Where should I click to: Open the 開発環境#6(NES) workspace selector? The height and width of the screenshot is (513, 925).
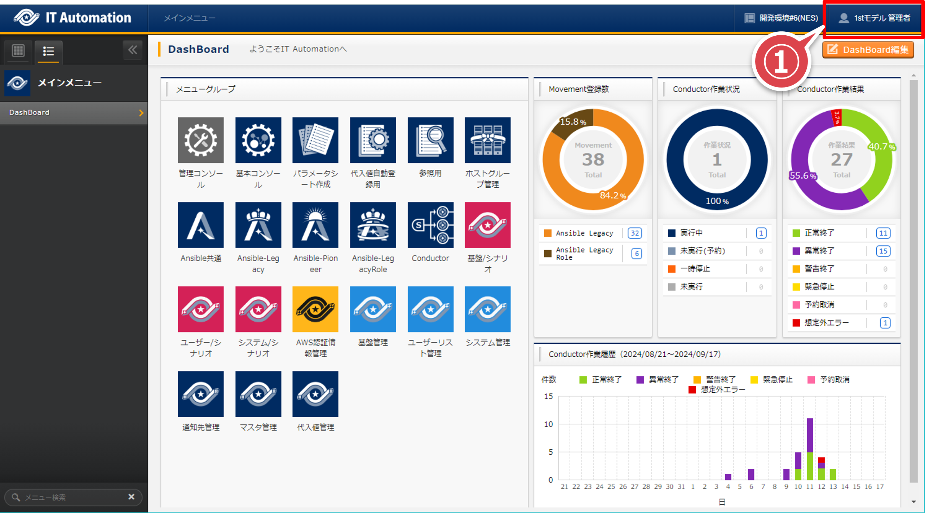coord(781,18)
